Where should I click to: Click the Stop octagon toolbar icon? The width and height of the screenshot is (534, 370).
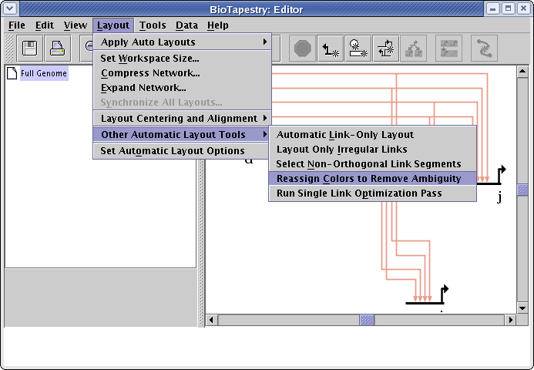tap(302, 49)
